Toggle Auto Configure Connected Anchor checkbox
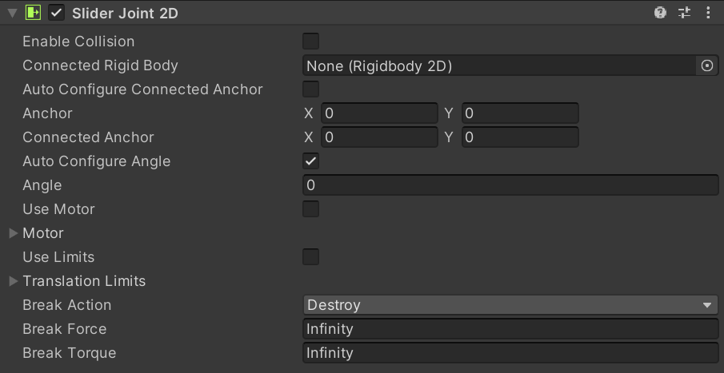Viewport: 724px width, 373px height. coord(311,89)
